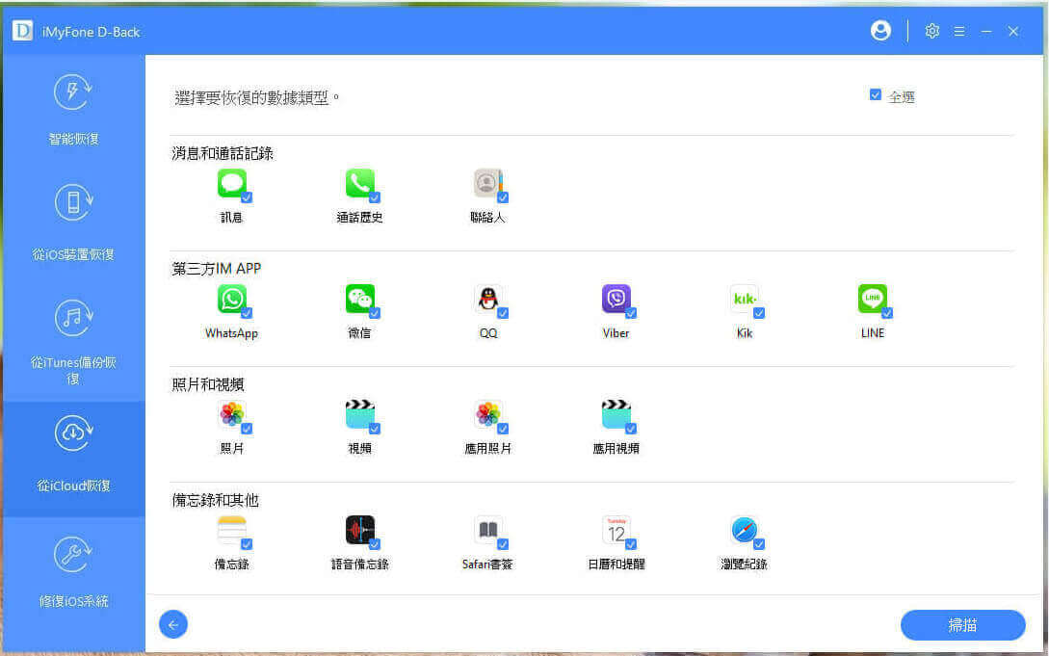Viewport: 1049px width, 656px height.
Task: Click the 應用視頻 app videos icon
Action: click(x=616, y=414)
